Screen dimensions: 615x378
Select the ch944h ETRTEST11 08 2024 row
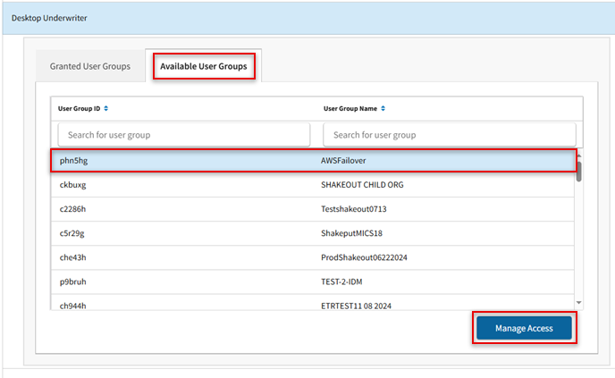pos(313,303)
